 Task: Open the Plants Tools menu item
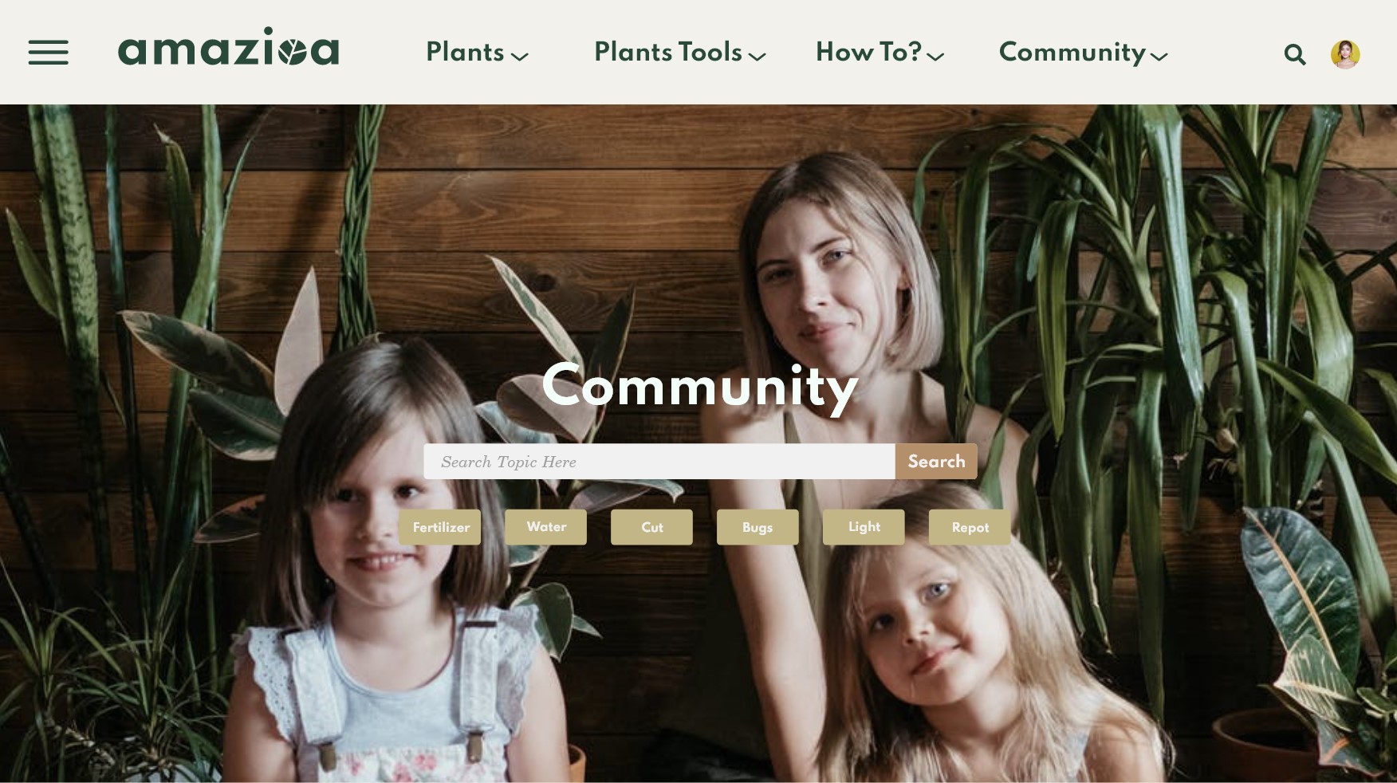668,53
